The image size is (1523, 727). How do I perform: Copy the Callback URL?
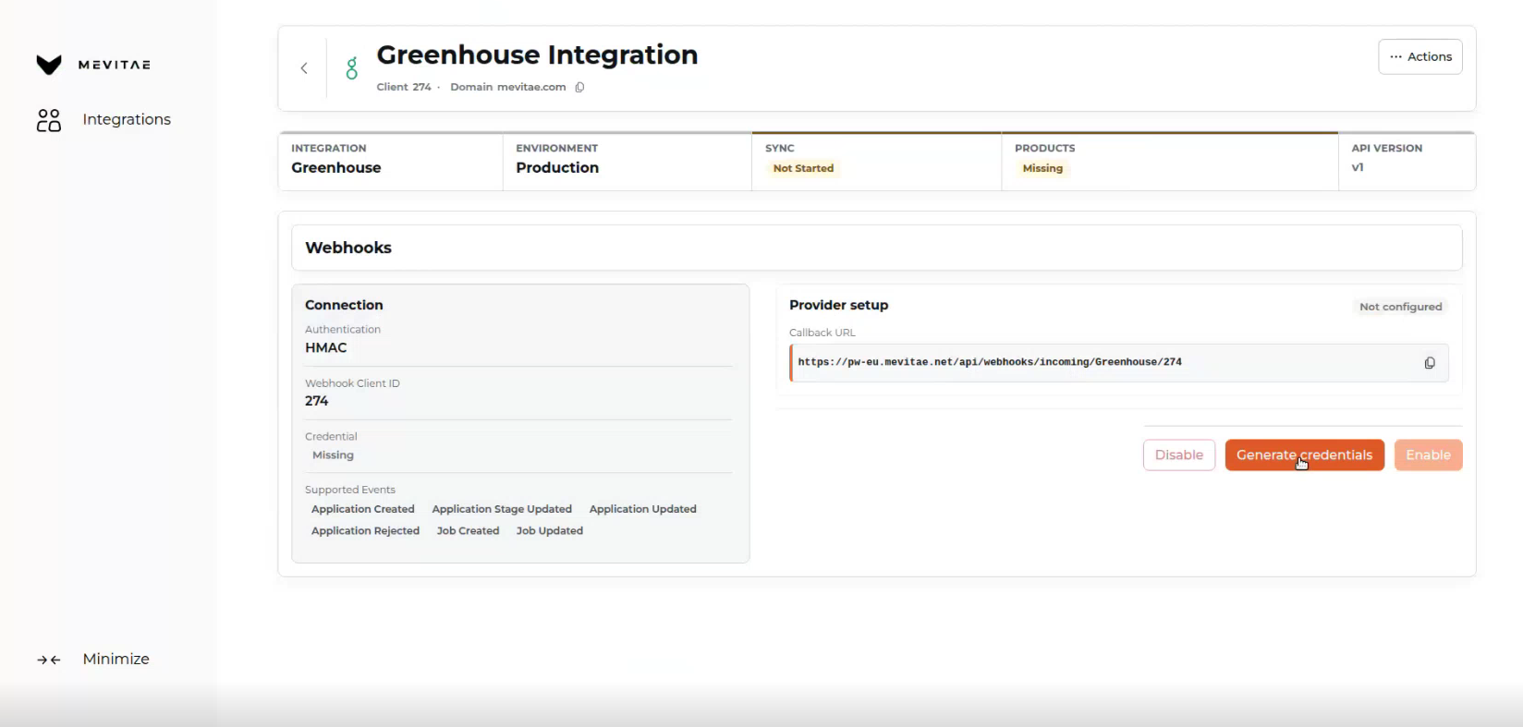point(1430,363)
